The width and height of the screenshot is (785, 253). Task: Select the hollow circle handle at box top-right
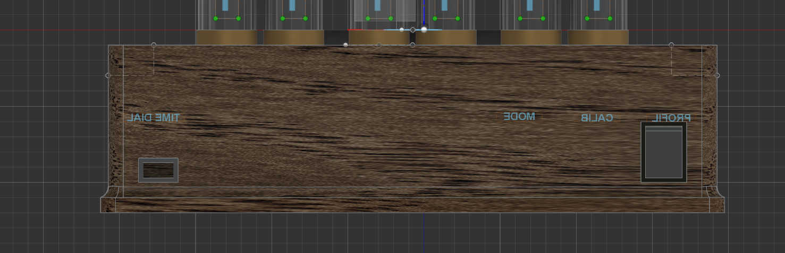pos(671,45)
